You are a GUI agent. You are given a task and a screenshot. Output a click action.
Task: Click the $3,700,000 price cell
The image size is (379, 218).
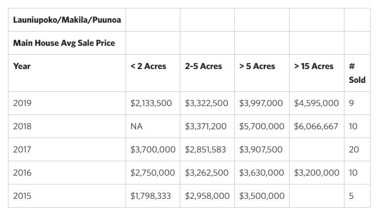coord(153,149)
